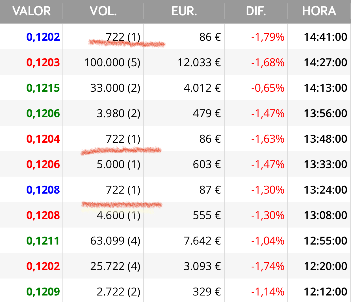This screenshot has width=351, height=302.
Task: Click the blue 0,1208 price at 13:24:00
Action: click(43, 190)
